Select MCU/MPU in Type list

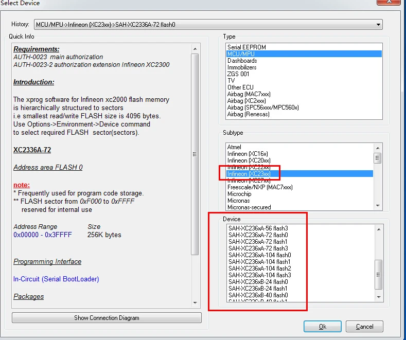(x=304, y=54)
